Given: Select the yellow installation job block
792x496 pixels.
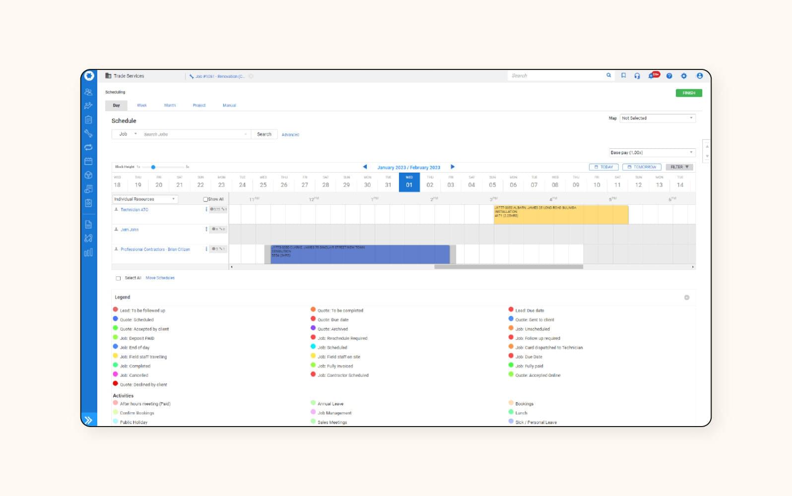Looking at the screenshot, I should (x=561, y=215).
